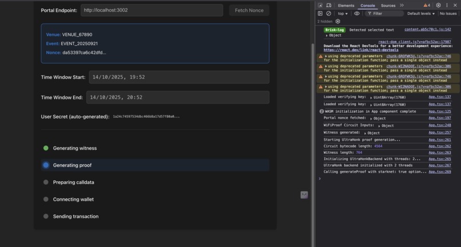Show more DevTools tabs with double chevron

click(402, 5)
